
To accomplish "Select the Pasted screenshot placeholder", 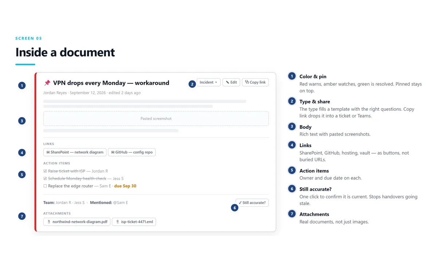I will click(156, 119).
